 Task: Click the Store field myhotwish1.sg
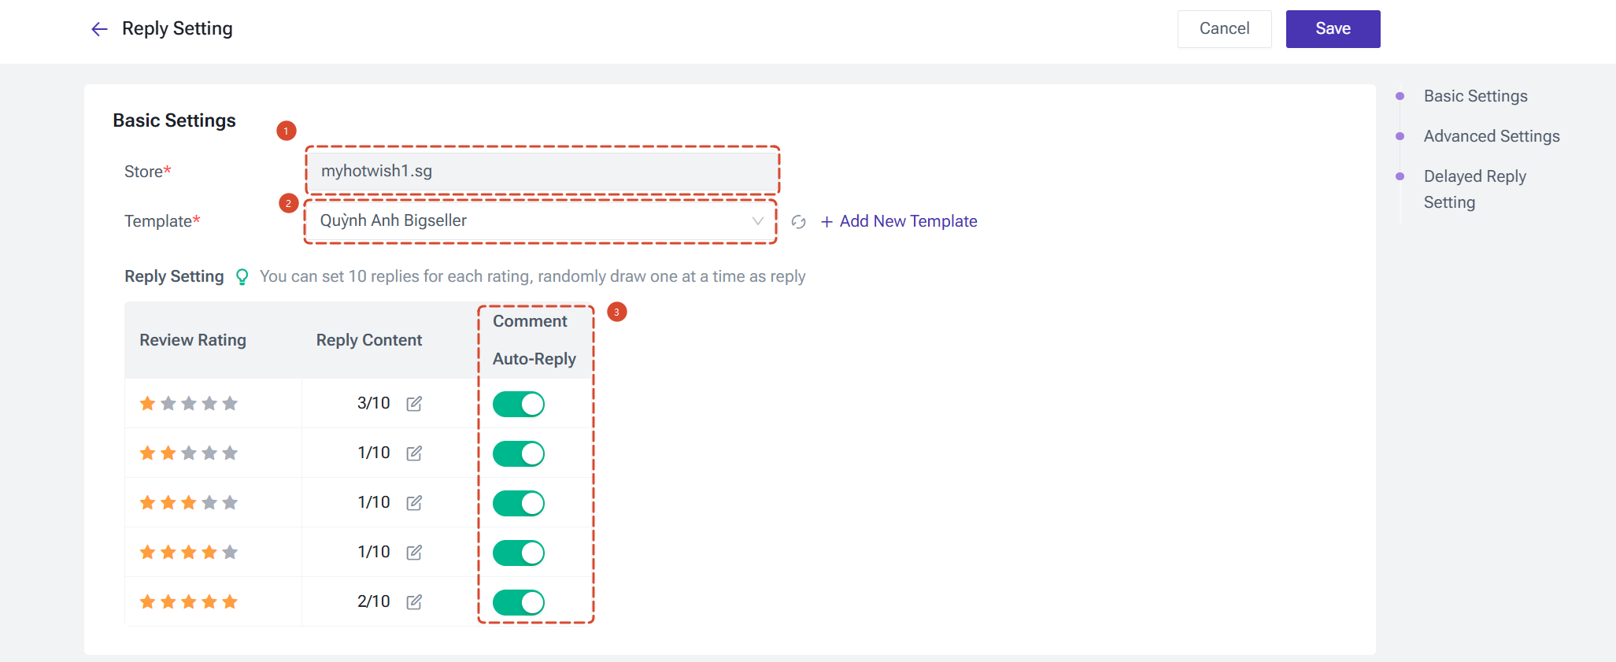[x=542, y=171]
